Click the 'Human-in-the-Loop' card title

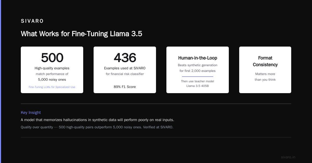coord(198,58)
